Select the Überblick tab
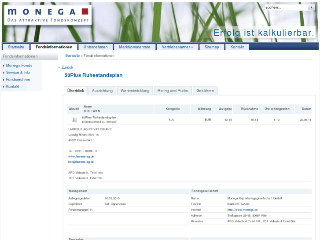320x240 pixels. (x=76, y=91)
